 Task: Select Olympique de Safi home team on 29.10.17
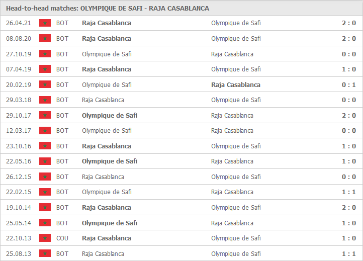110,115
